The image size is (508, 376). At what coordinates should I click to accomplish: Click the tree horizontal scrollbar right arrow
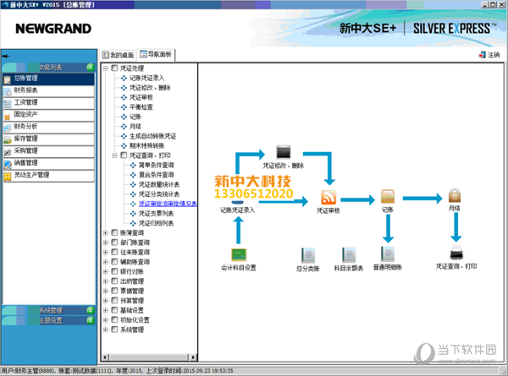(x=193, y=357)
